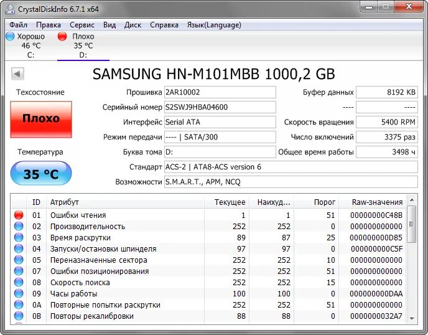This screenshot has height=335, width=428.
Task: Click blue status dot for attribute 08
Action: click(x=19, y=282)
